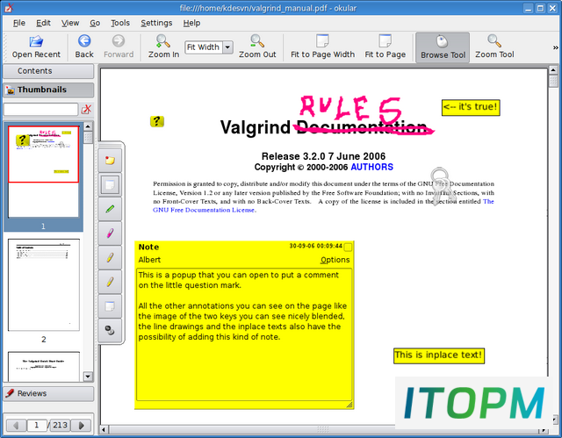Click the document horizontal scrollbar left arrow
This screenshot has height=438, width=562.
[x=104, y=429]
